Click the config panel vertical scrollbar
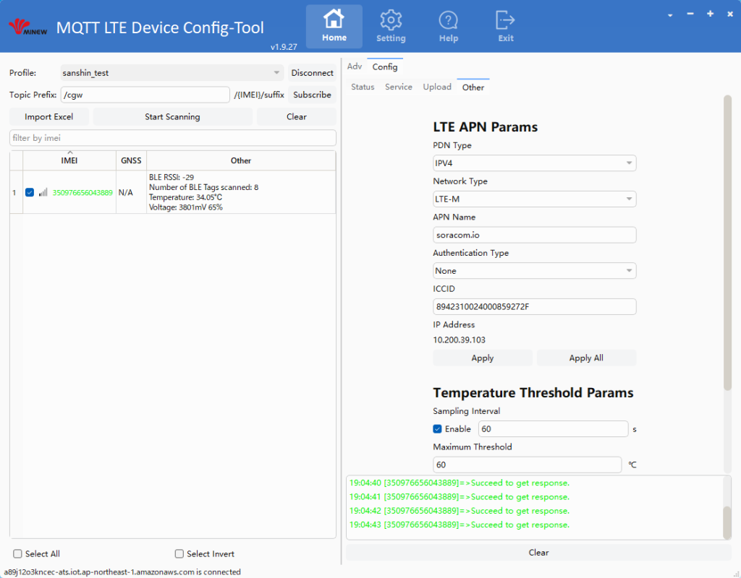The image size is (741, 578). pos(727,243)
